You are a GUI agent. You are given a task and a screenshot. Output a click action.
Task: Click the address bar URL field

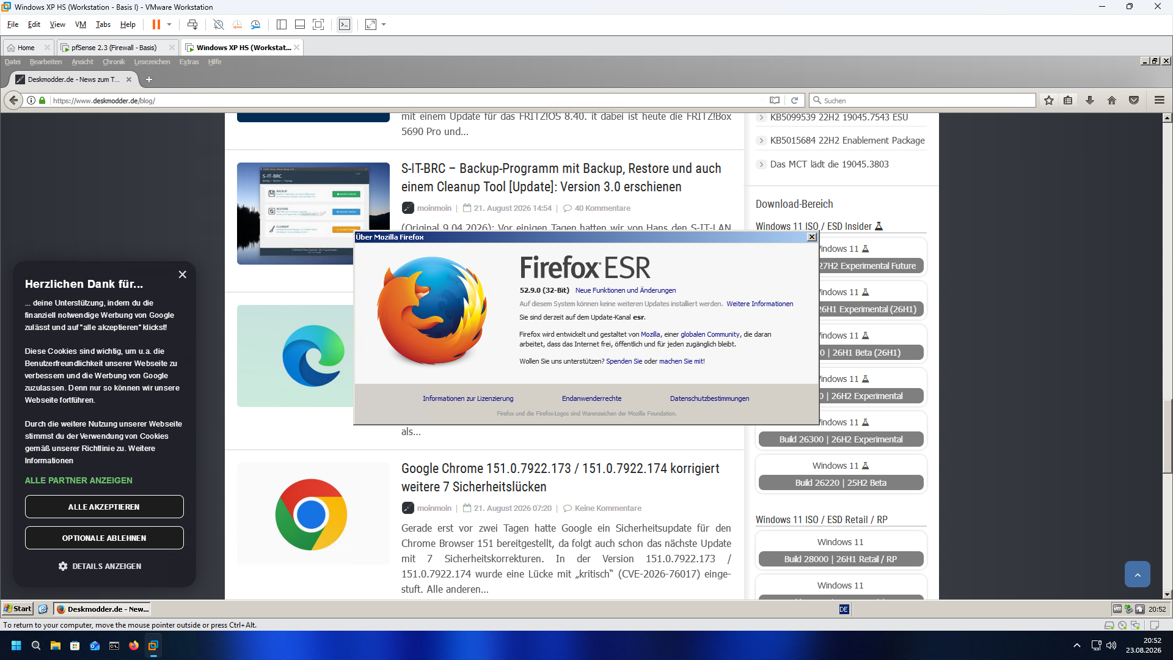click(x=403, y=100)
